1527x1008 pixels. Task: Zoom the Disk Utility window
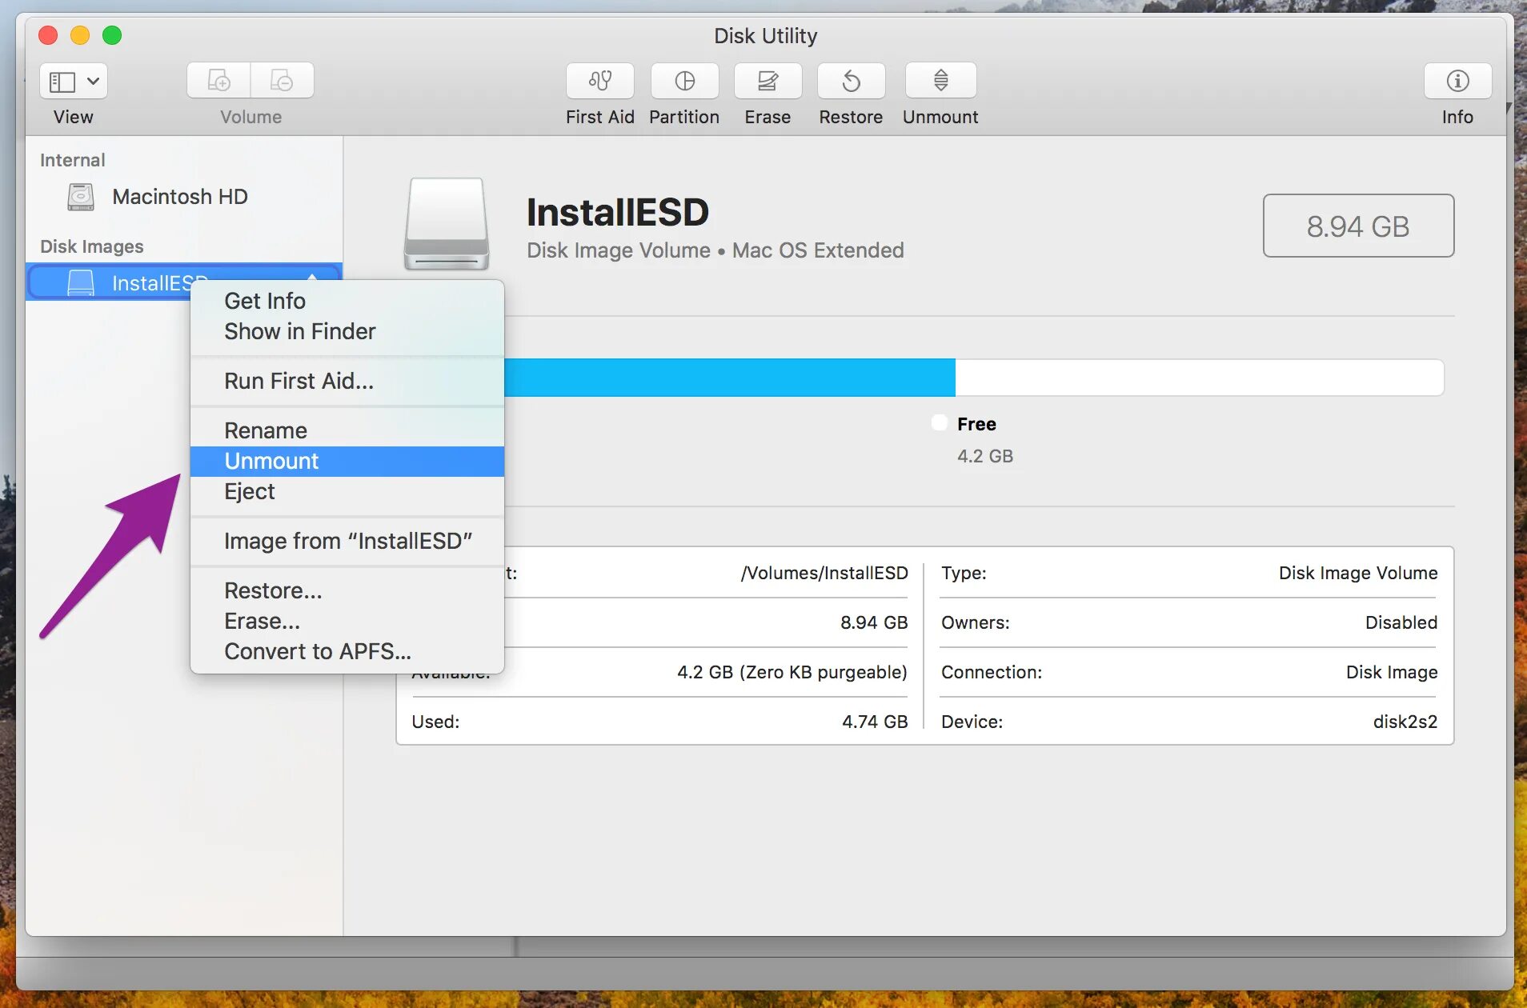(112, 35)
